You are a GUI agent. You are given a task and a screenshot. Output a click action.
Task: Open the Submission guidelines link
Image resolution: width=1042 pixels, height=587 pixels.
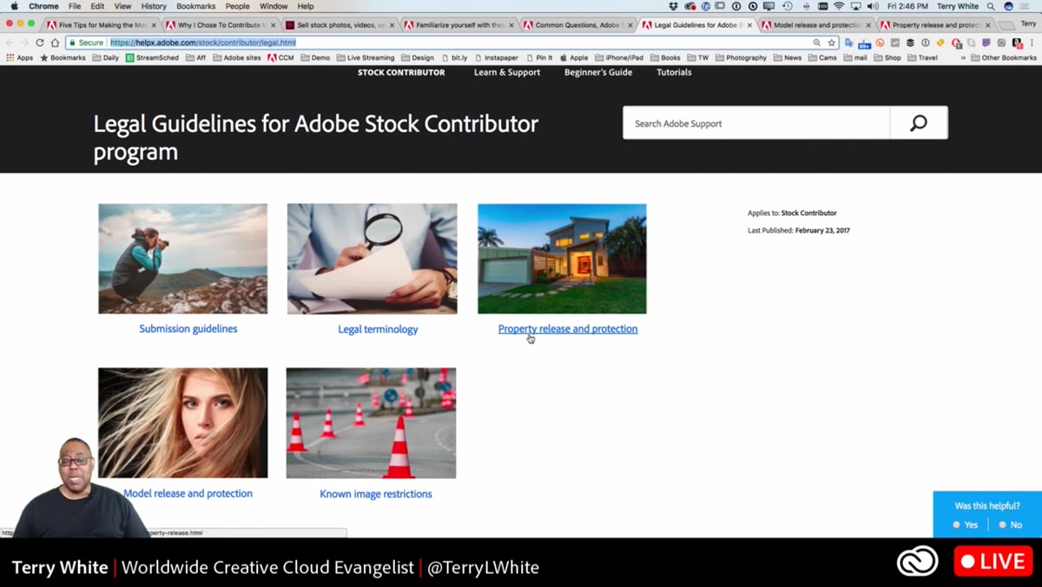[x=188, y=328]
